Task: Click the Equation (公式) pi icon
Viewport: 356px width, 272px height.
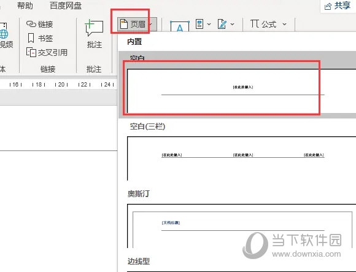Action: pyautogui.click(x=255, y=23)
